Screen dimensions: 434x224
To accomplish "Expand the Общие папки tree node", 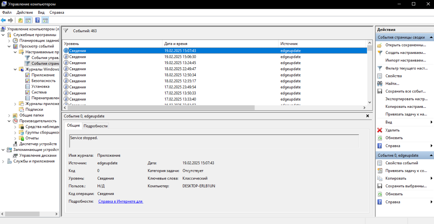I will [9, 115].
